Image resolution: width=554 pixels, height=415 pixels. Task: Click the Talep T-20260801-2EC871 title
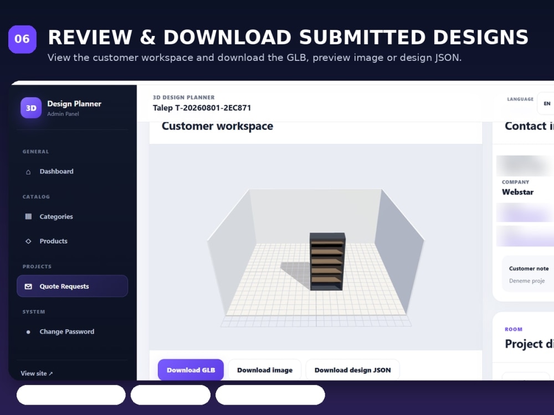click(x=202, y=108)
